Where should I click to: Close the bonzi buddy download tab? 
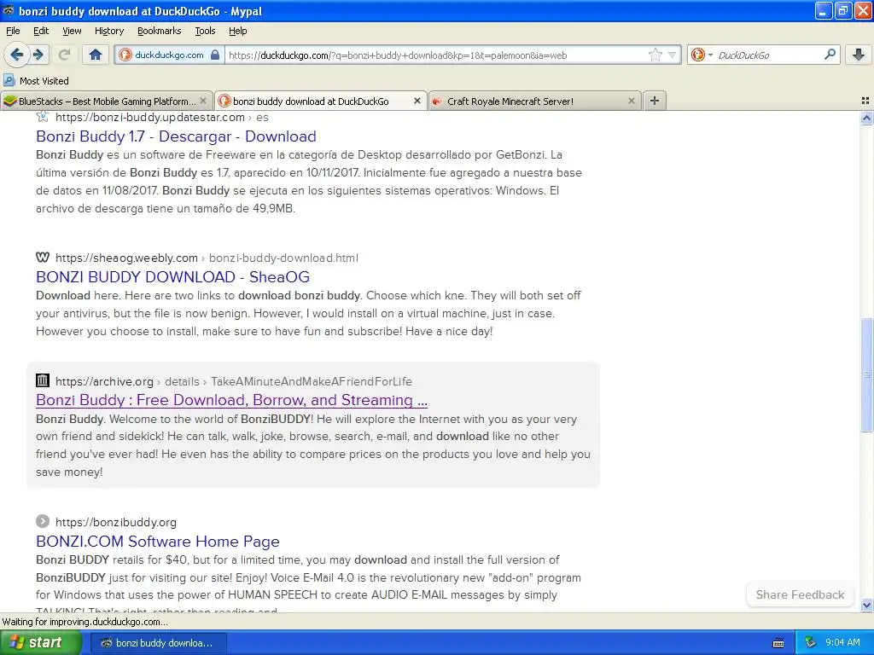[x=417, y=101]
